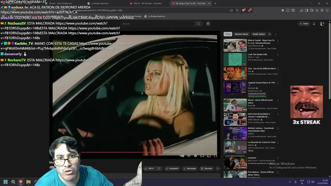Open options for Michael Jackson Heartbreak Hotel
This screenshot has height=186, width=331.
278,128
